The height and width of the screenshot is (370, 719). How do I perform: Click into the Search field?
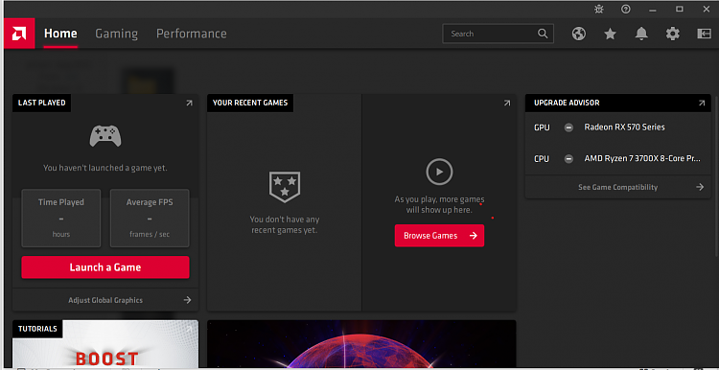498,34
